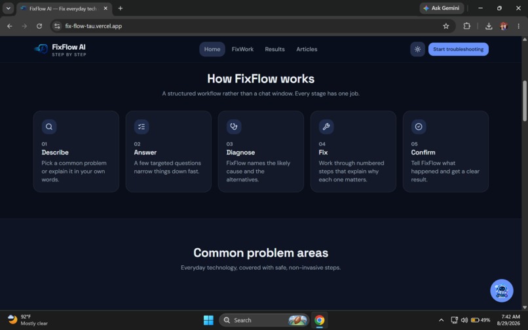Open the tab search dropdown arrow
This screenshot has height=330, width=528.
coord(8,8)
